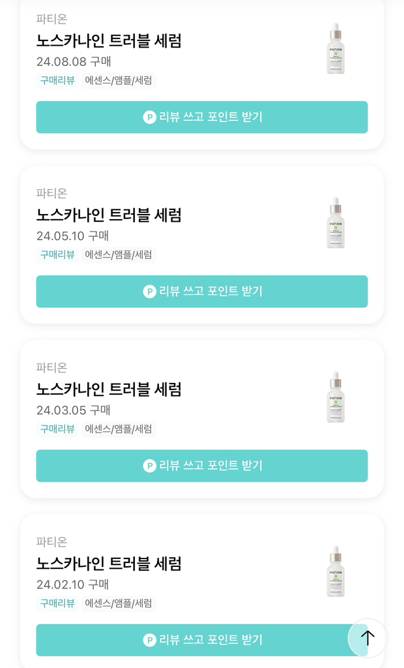404x668 pixels.
Task: Tap the 구매리뷰 label in the 24.05.10 card
Action: point(56,255)
